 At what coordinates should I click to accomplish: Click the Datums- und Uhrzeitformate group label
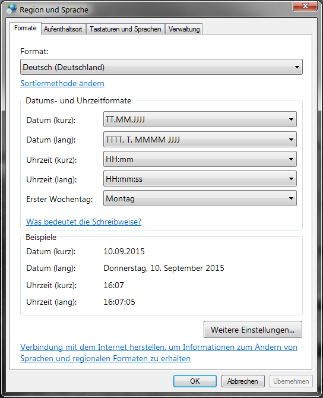click(x=78, y=101)
